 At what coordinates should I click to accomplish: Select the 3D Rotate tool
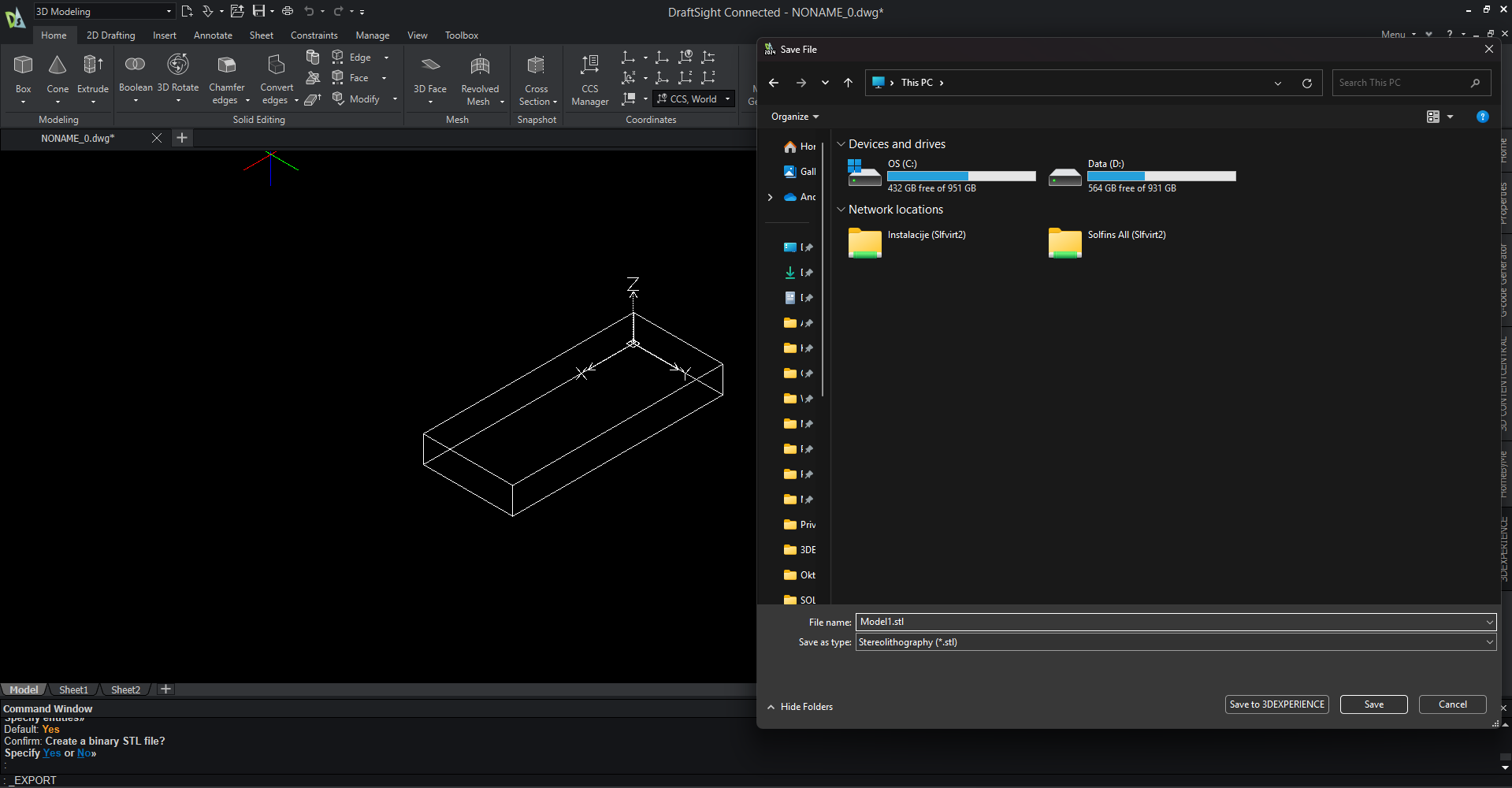tap(178, 75)
